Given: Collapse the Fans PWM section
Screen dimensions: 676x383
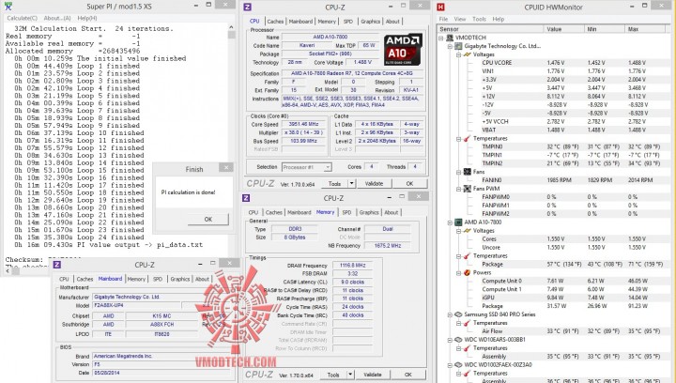Looking at the screenshot, I should [459, 189].
